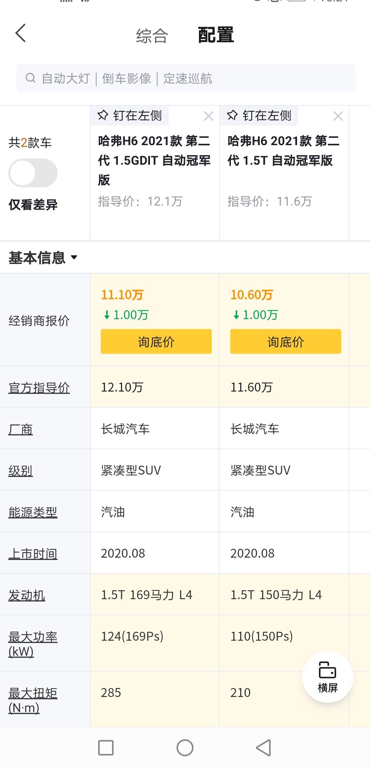This screenshot has width=370, height=768.
Task: Open the 最大扭矩(N·m) explanation link
Action: point(33,700)
